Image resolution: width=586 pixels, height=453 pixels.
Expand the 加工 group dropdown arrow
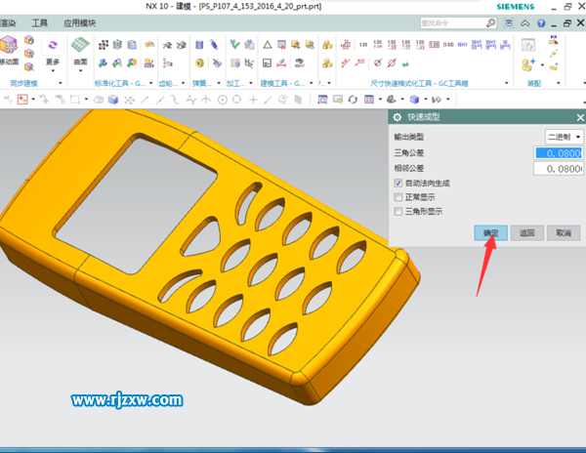point(251,83)
